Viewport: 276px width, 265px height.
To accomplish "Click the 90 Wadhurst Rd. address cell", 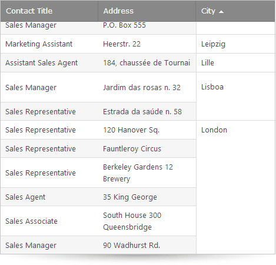I will 147,245.
